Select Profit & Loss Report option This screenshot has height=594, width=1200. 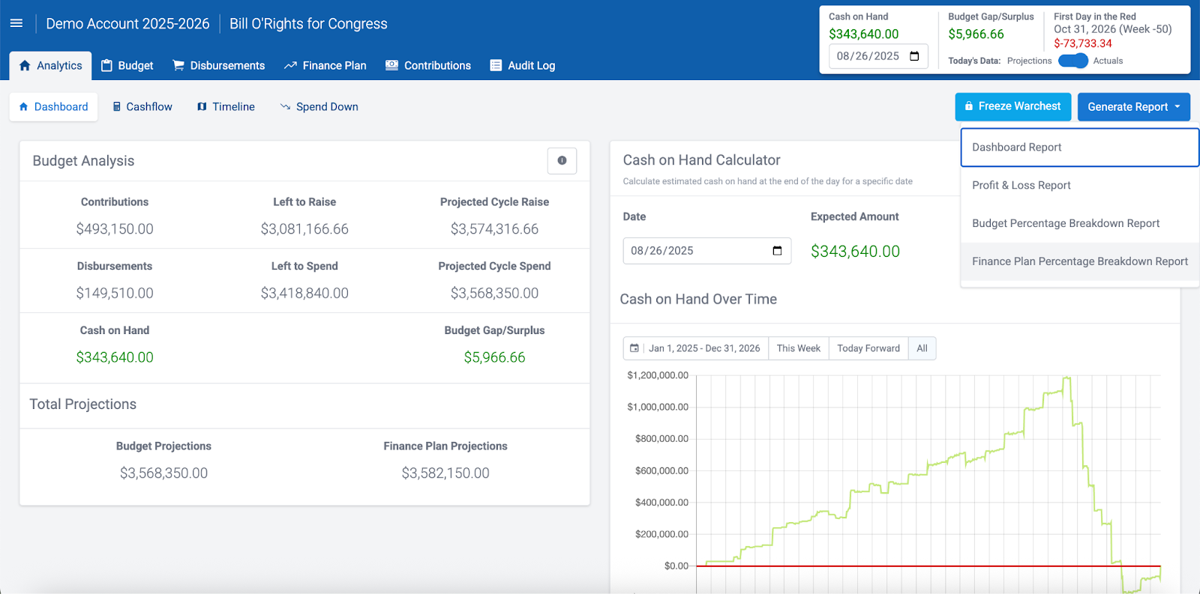(x=1080, y=185)
